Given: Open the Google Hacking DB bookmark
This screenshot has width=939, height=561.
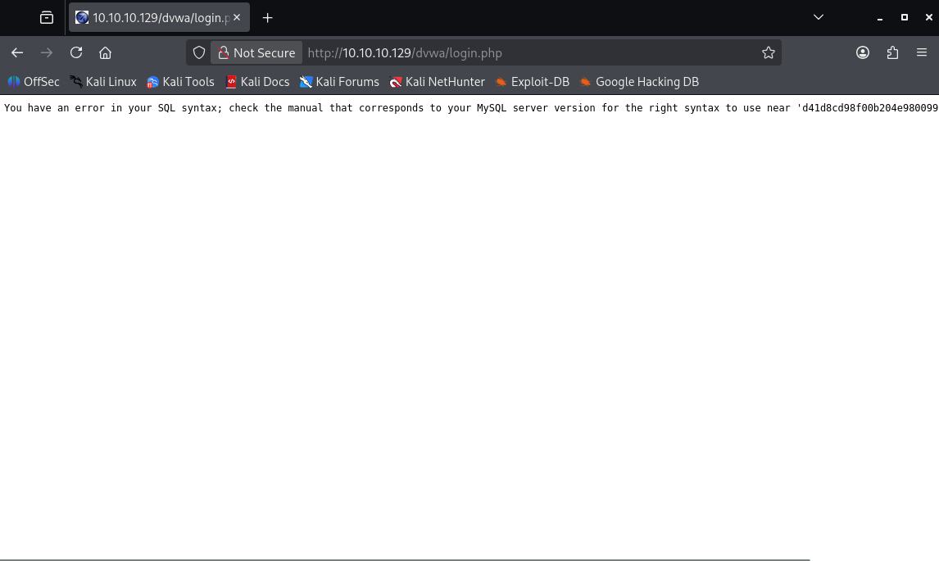Looking at the screenshot, I should [639, 82].
